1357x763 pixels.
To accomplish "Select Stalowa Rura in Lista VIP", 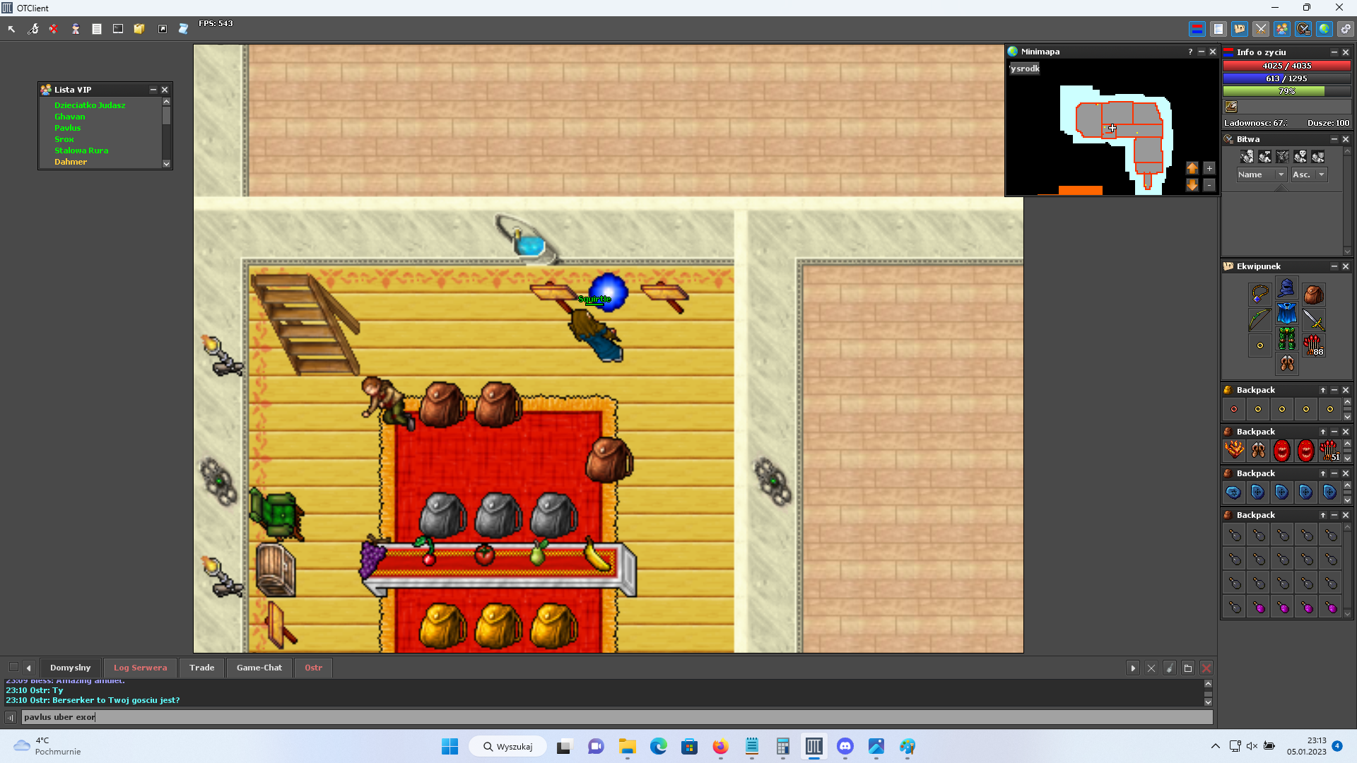I will (x=81, y=150).
